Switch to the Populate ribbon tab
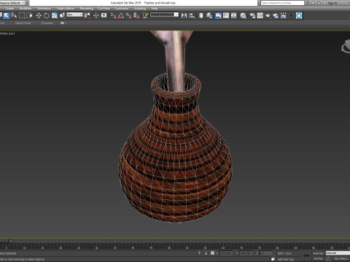Image resolution: width=350 pixels, height=262 pixels. click(x=47, y=23)
